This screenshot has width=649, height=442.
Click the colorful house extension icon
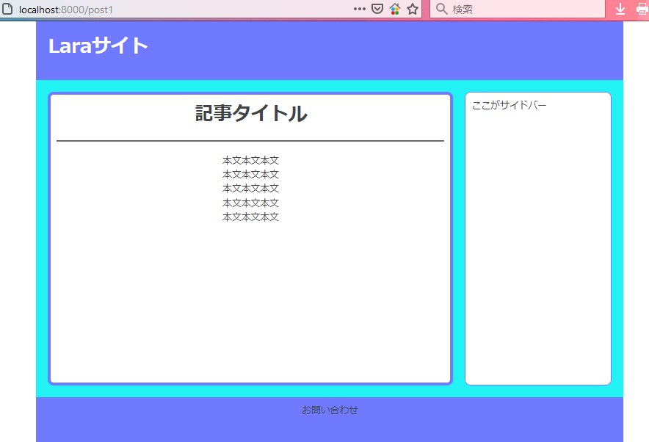pyautogui.click(x=395, y=10)
